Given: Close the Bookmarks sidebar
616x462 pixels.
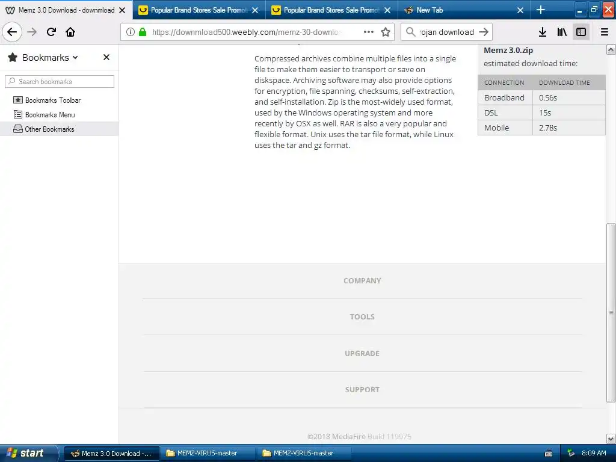Looking at the screenshot, I should [106, 57].
